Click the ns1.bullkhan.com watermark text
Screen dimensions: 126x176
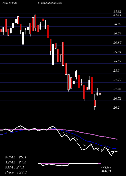[x=52, y=3]
